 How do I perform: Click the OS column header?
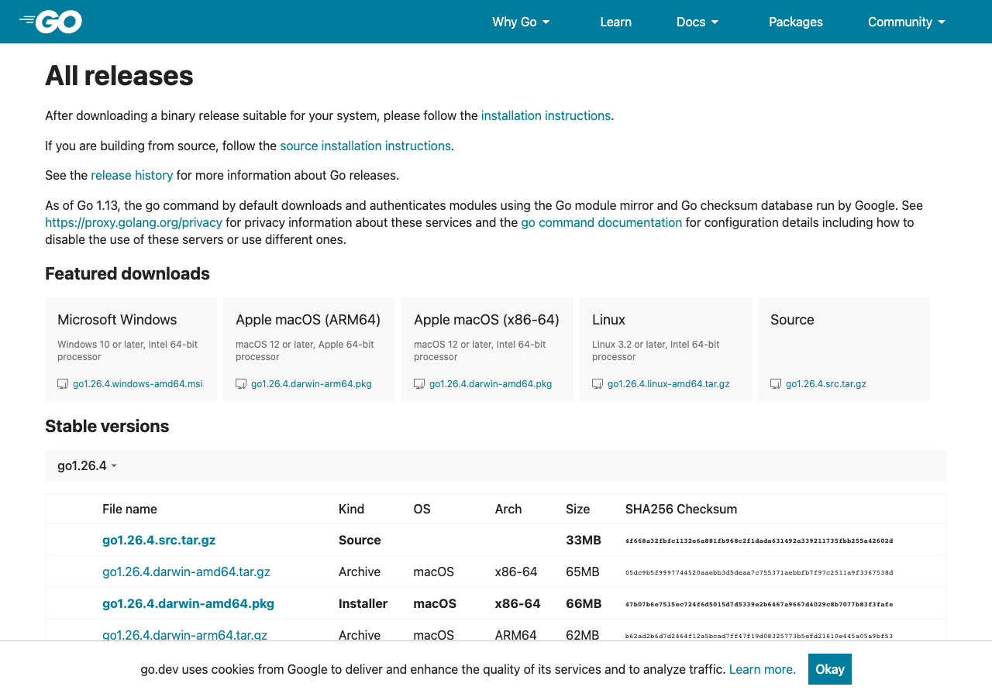point(422,509)
